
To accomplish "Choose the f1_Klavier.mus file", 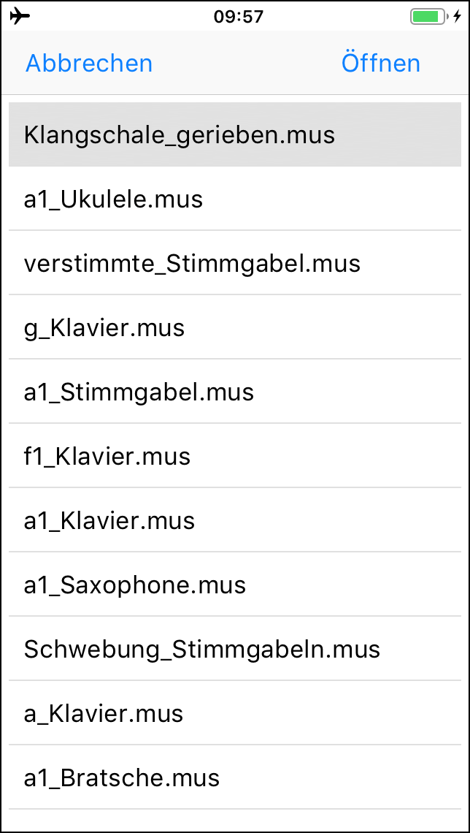I will 235,457.
